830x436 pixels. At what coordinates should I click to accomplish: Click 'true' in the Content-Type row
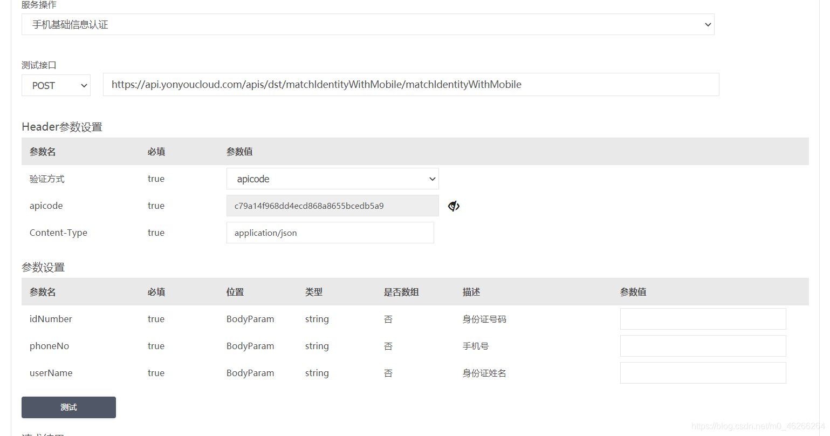point(156,233)
